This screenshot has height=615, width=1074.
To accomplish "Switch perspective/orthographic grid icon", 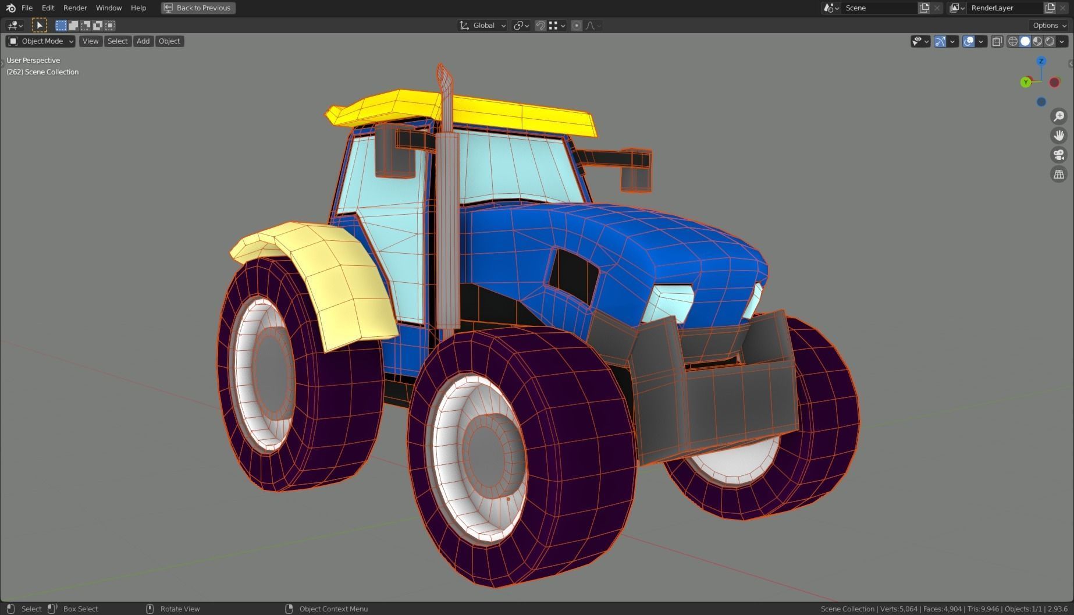I will 1059,173.
